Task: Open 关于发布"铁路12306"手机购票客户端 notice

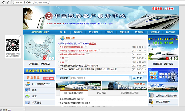Action: 88,69
